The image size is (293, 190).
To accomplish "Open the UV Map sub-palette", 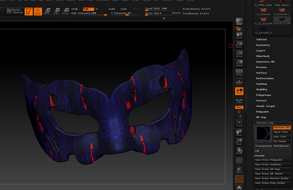I will 261,117.
